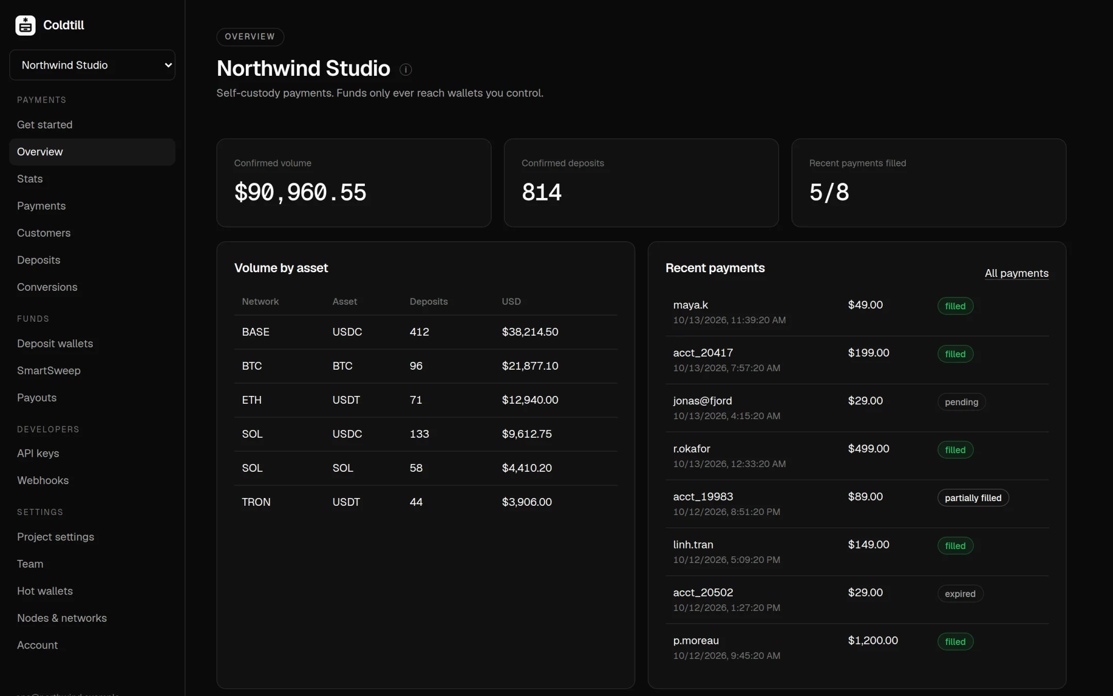Select the TRON network row
Image resolution: width=1113 pixels, height=696 pixels.
(426, 502)
